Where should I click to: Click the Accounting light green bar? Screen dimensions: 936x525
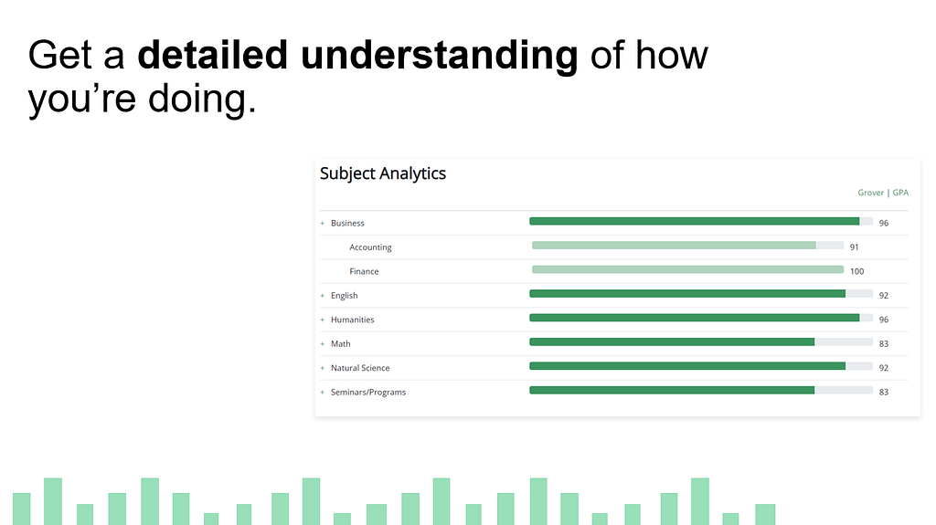click(674, 245)
